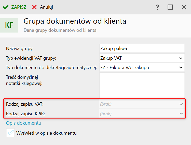Click the "Nazwa grupy:" label
Image resolution: width=191 pixels, height=145 pixels.
pos(20,48)
